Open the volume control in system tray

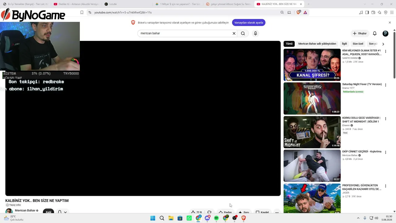coord(377,218)
